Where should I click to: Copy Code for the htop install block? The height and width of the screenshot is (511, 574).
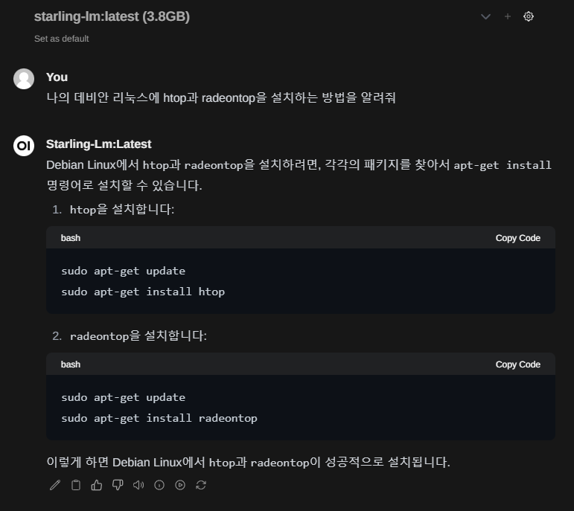pyautogui.click(x=517, y=238)
